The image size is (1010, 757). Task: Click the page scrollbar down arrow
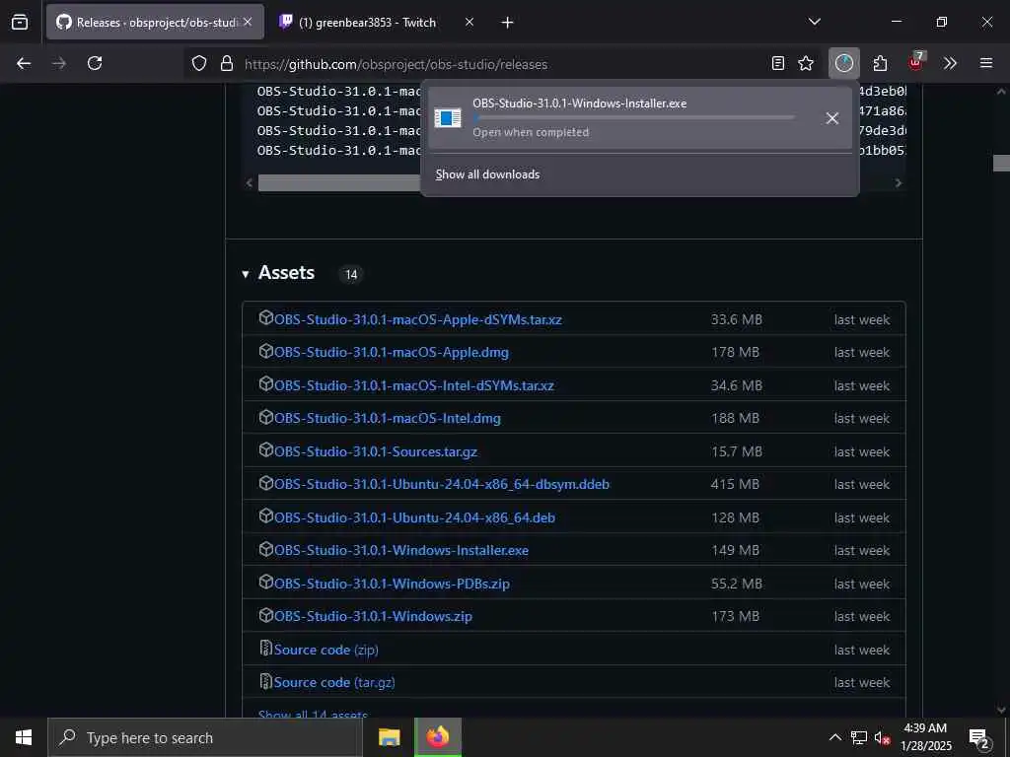point(1001,710)
